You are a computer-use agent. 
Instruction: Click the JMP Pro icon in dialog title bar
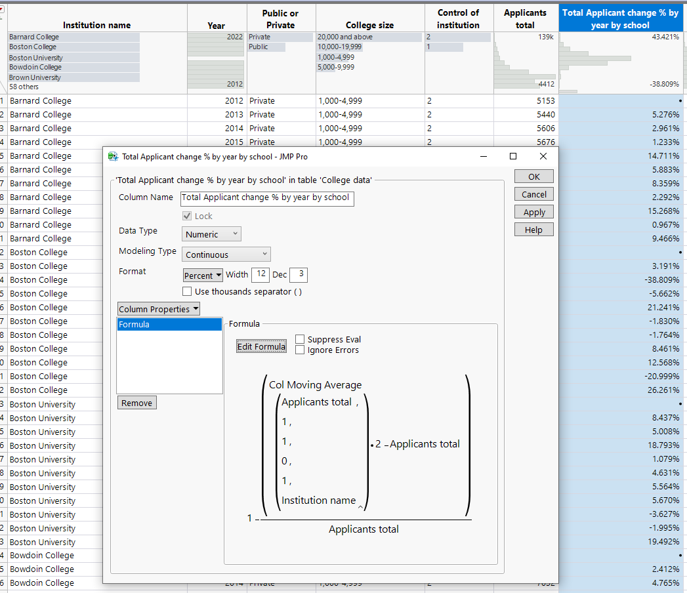(x=113, y=156)
